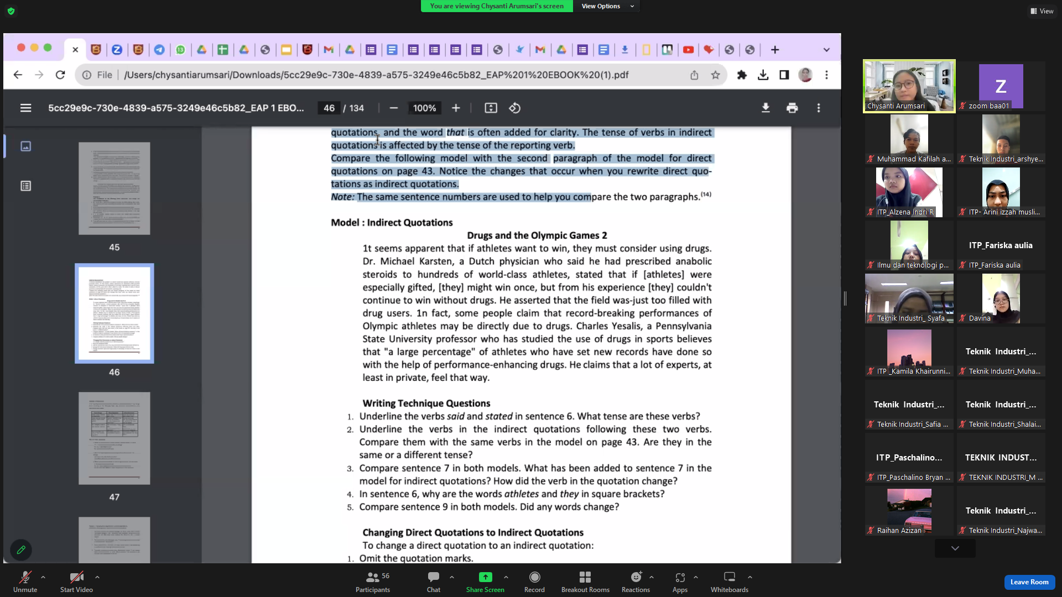Open View Options dropdown
The width and height of the screenshot is (1062, 597).
point(607,6)
